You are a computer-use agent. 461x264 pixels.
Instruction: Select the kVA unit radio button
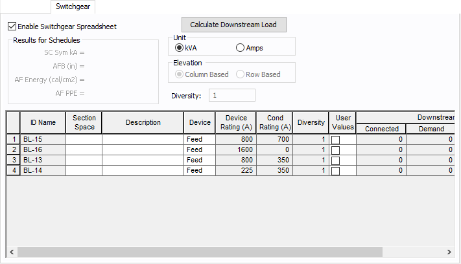[x=180, y=48]
